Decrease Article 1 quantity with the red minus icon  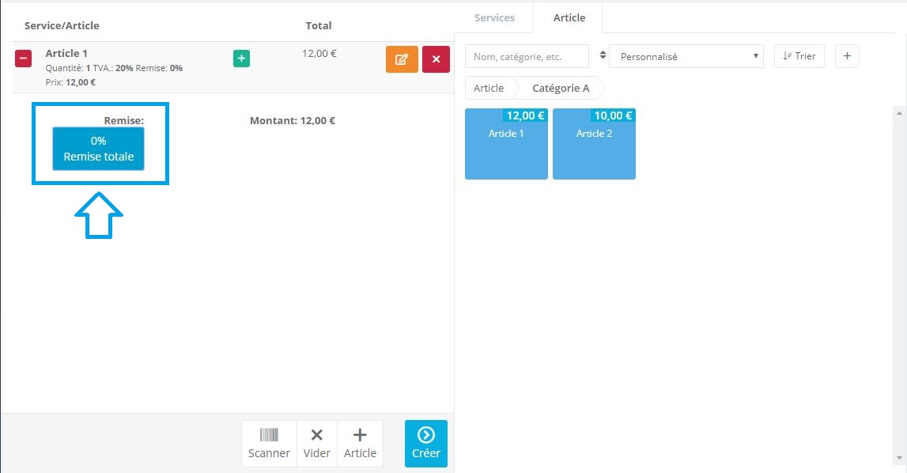23,59
